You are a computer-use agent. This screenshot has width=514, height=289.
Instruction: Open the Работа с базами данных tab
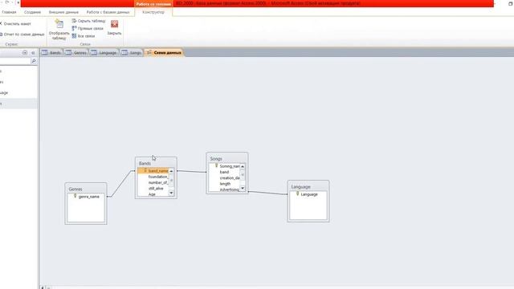click(x=108, y=12)
